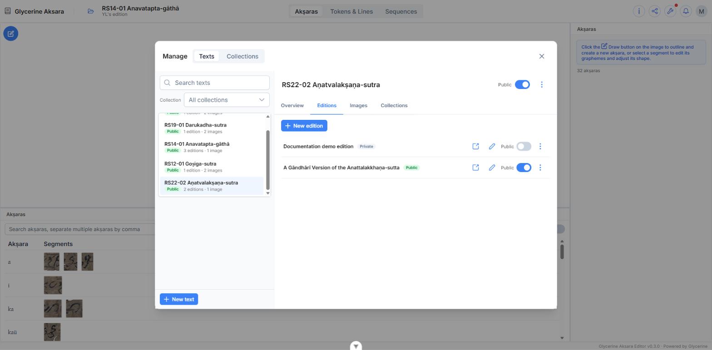Switch to the Overview tab
This screenshot has height=350, width=712.
click(292, 105)
